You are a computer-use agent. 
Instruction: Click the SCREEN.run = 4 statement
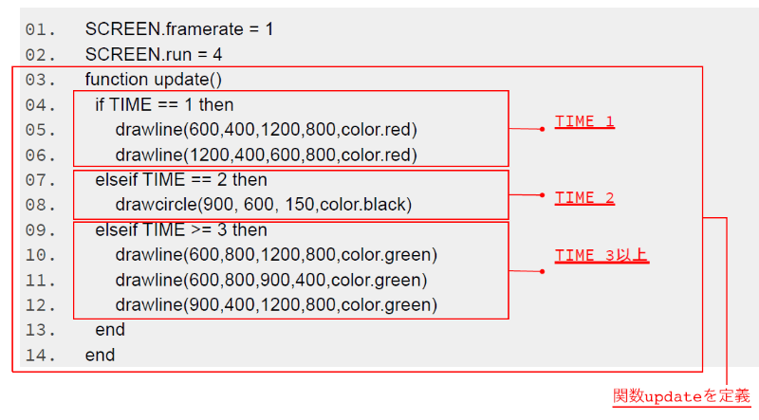(154, 54)
